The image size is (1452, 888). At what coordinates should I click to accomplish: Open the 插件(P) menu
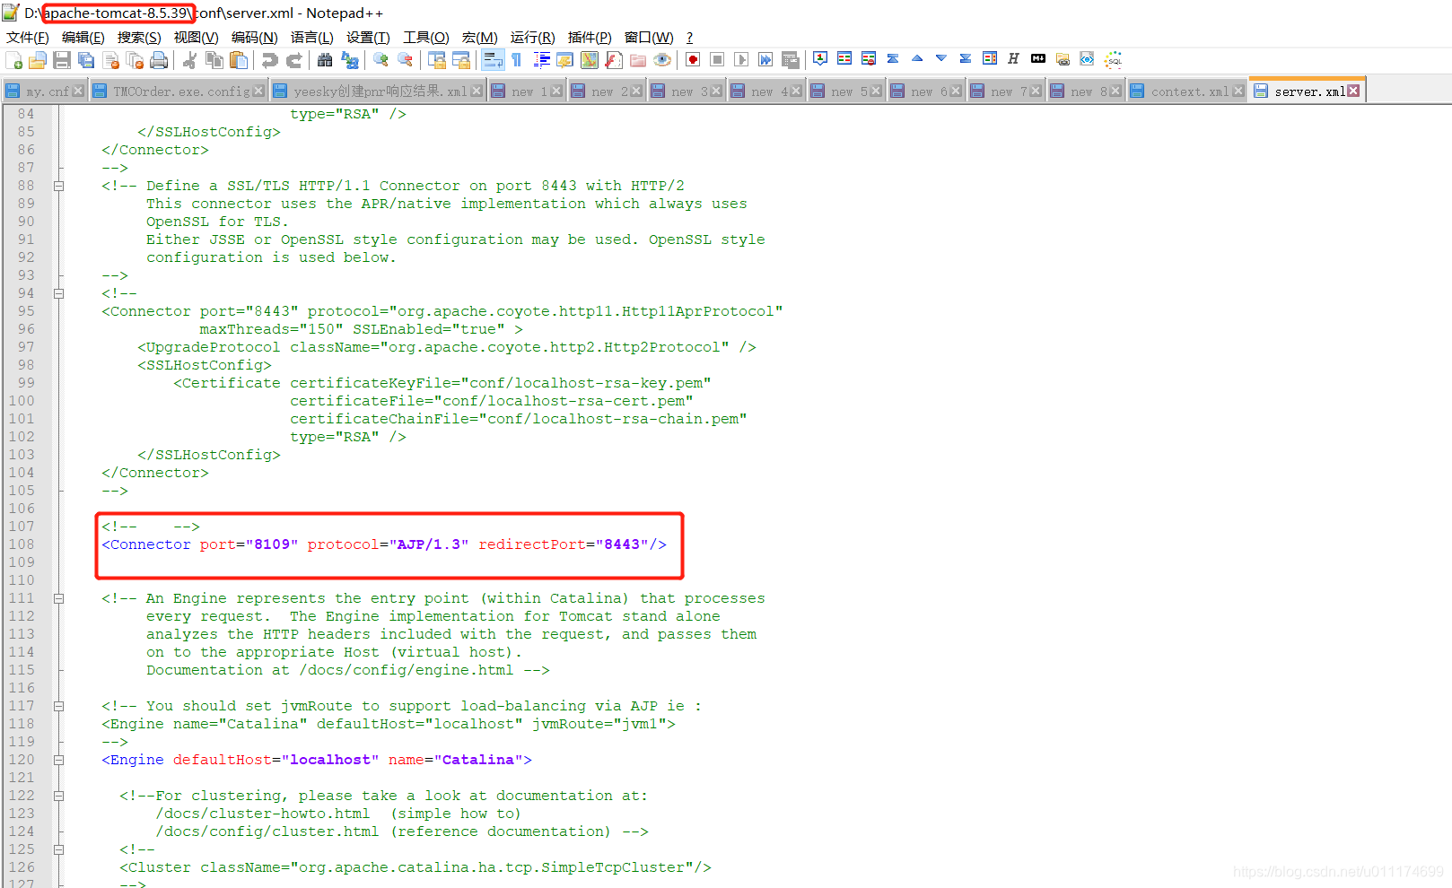point(590,37)
